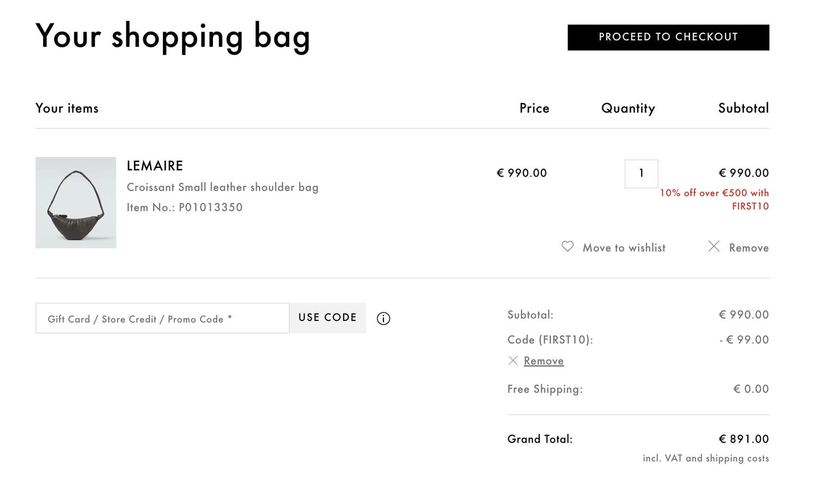Remove the Lemaire item from bag
The image size is (817, 503).
[x=749, y=247]
